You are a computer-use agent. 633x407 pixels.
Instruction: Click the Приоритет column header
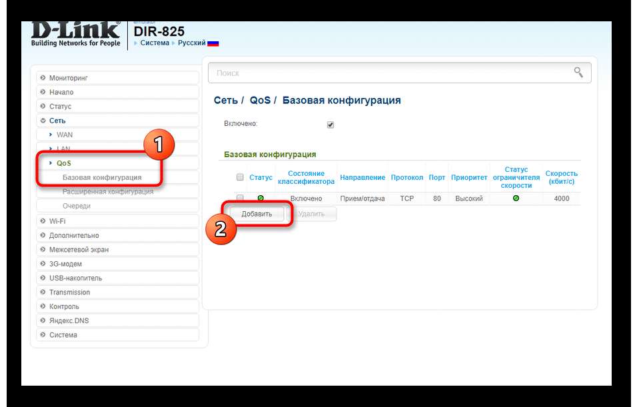pos(469,177)
